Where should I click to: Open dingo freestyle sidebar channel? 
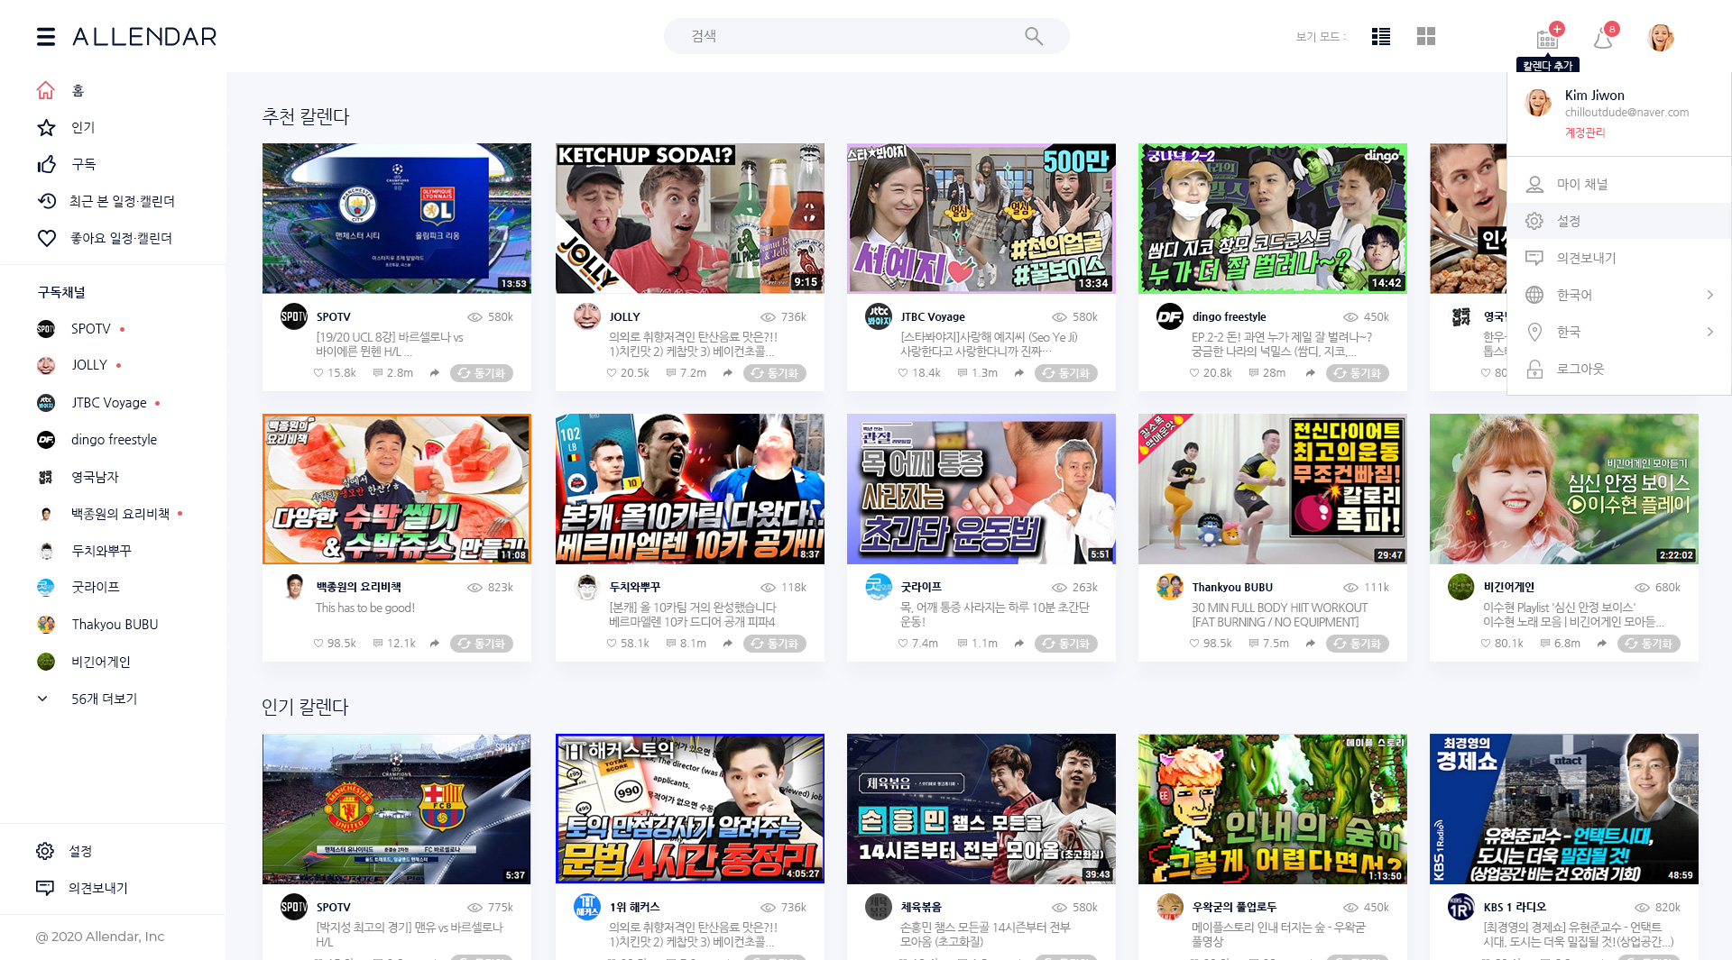click(113, 440)
